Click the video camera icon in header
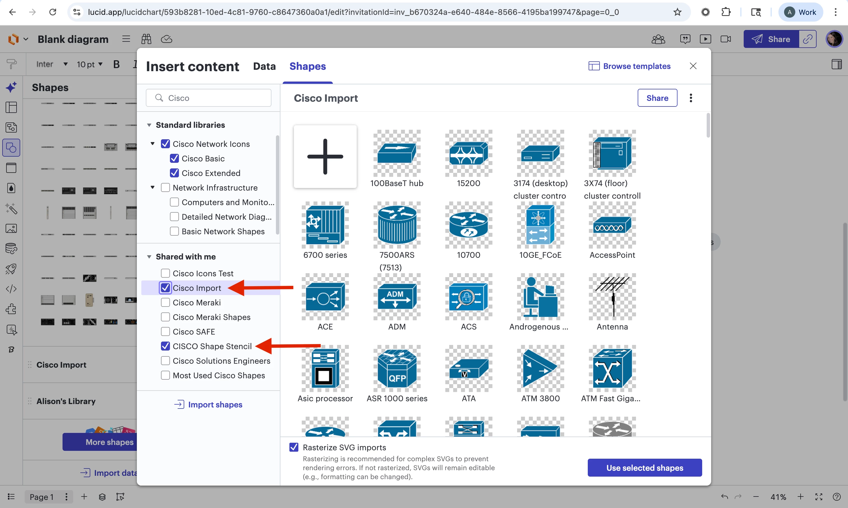This screenshot has height=508, width=848. [725, 39]
